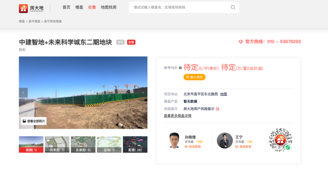The height and width of the screenshot is (179, 328).
Task: Click consultation count 1140
Action: (x=199, y=142)
